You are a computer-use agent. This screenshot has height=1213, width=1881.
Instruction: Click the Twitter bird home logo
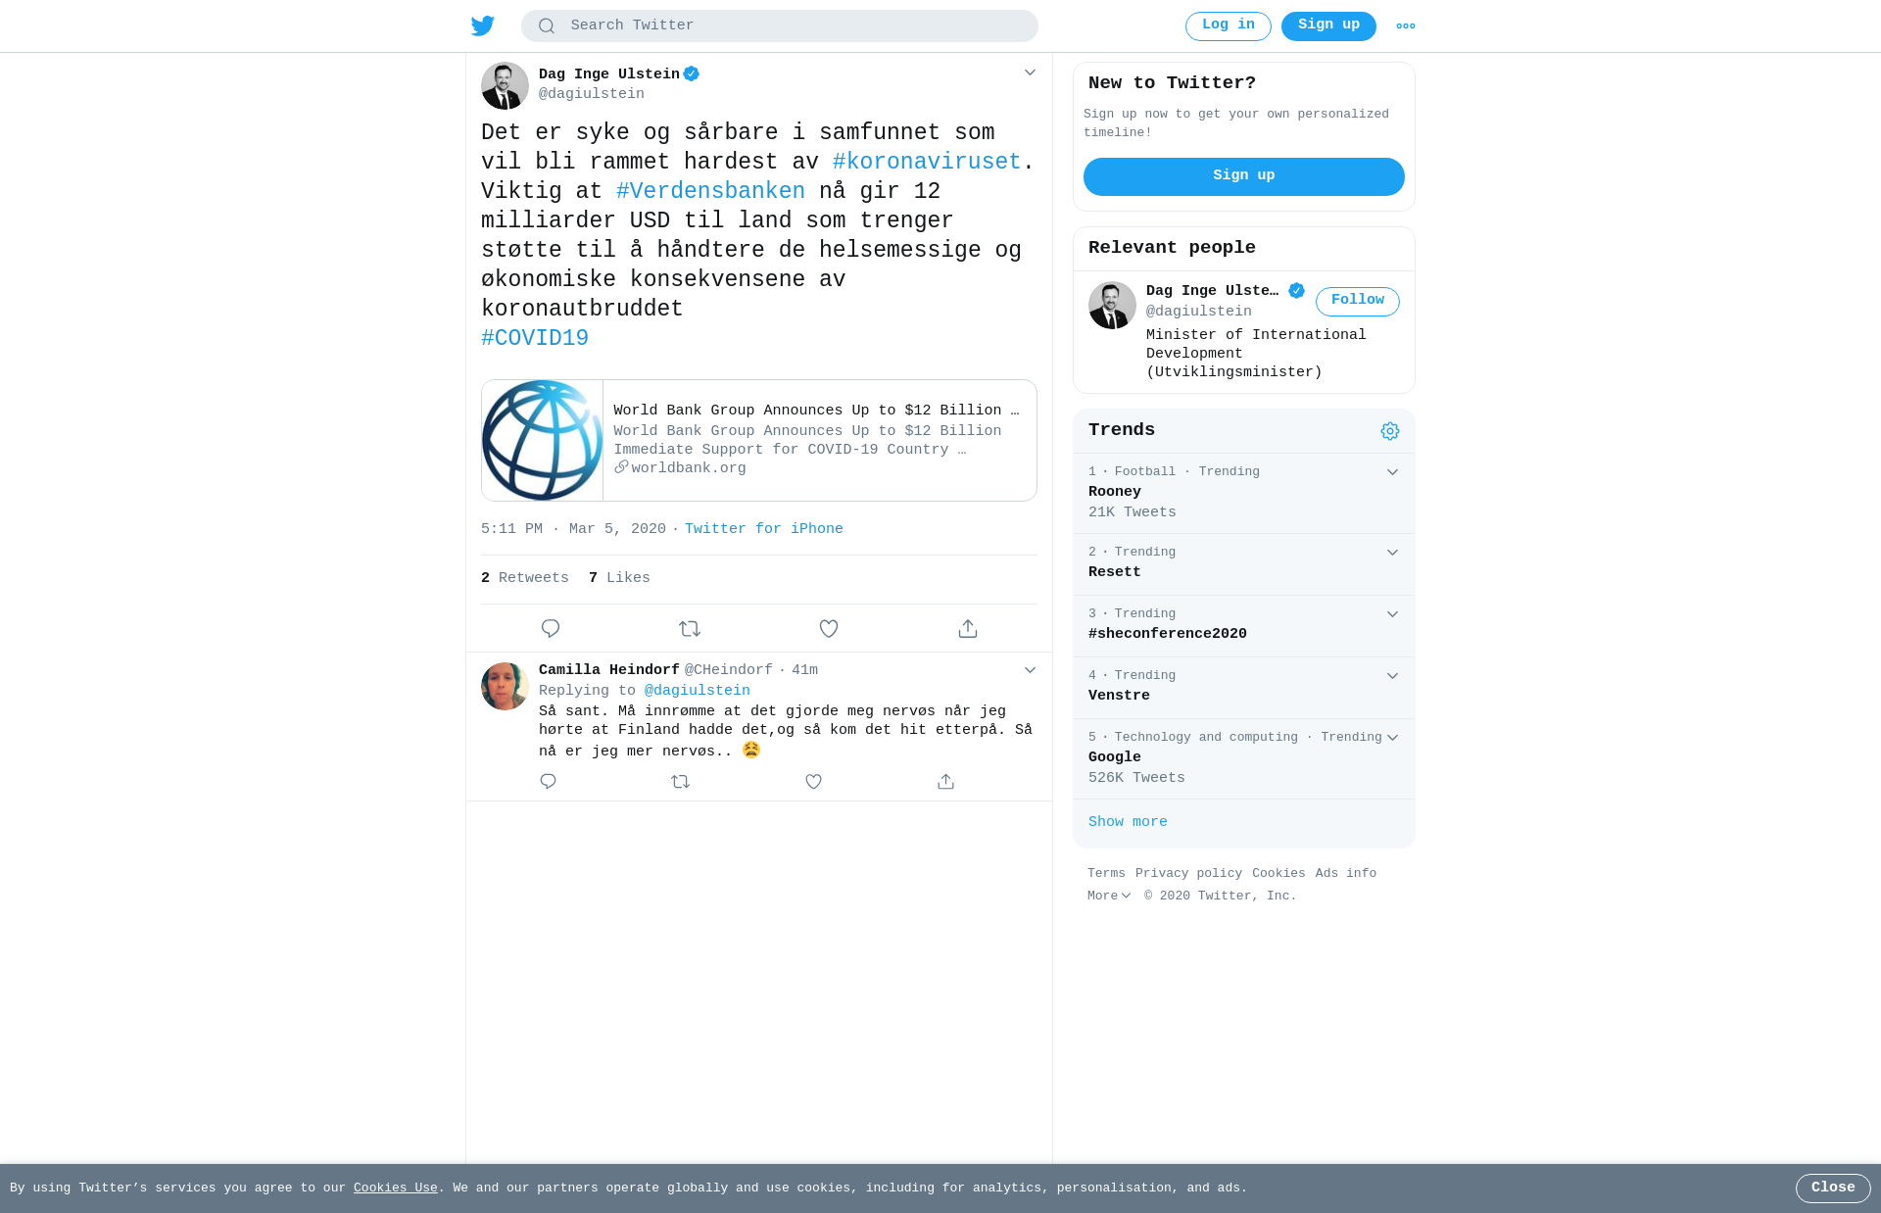click(x=483, y=25)
